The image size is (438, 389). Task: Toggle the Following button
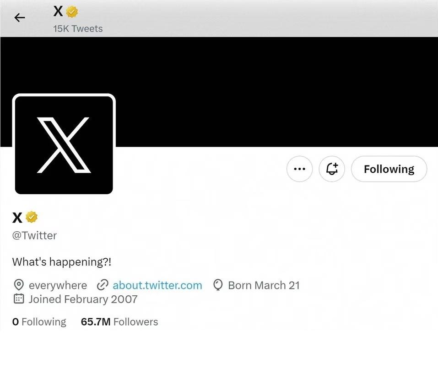point(389,169)
